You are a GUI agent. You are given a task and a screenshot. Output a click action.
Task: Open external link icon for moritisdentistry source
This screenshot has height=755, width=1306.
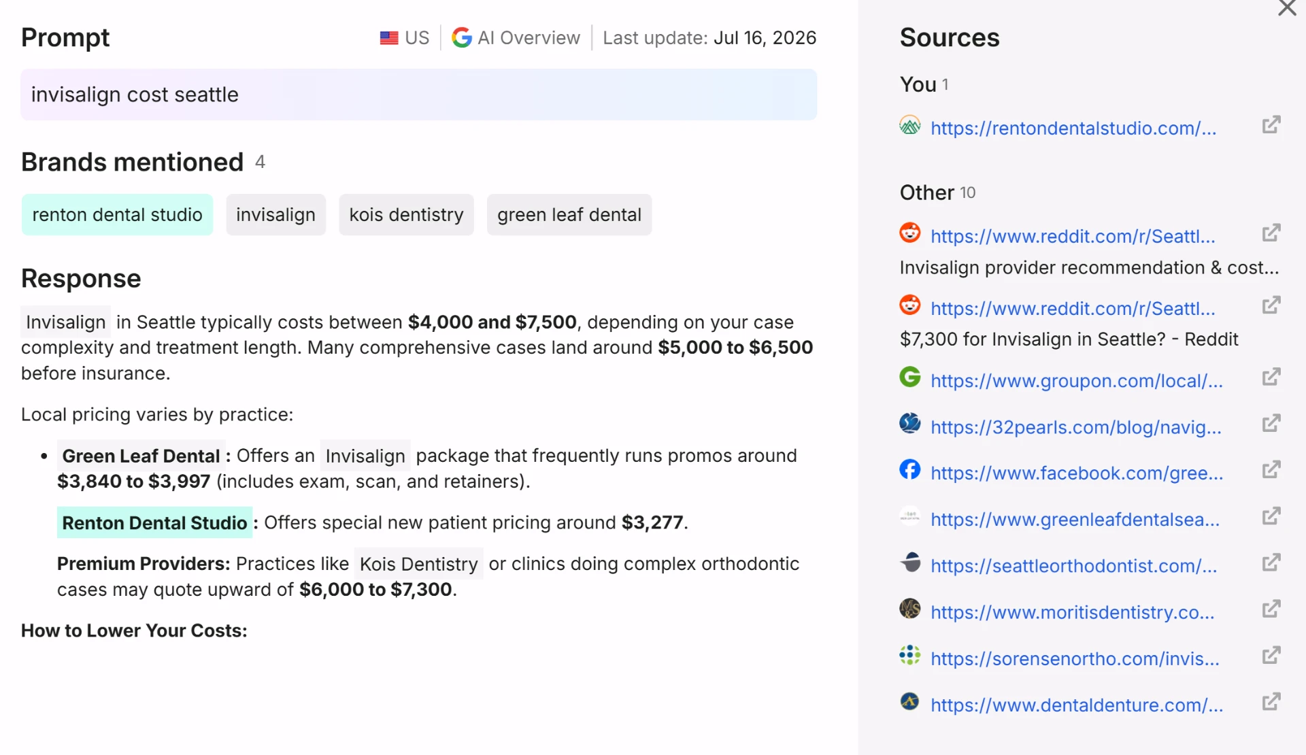point(1271,609)
